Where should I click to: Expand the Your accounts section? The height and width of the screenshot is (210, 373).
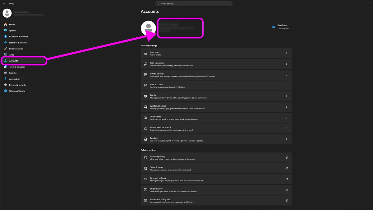point(216,85)
